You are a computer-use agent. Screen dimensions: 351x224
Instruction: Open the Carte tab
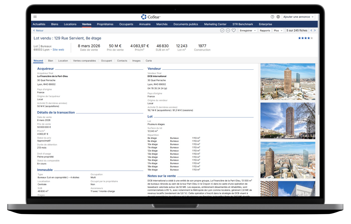[149, 61]
